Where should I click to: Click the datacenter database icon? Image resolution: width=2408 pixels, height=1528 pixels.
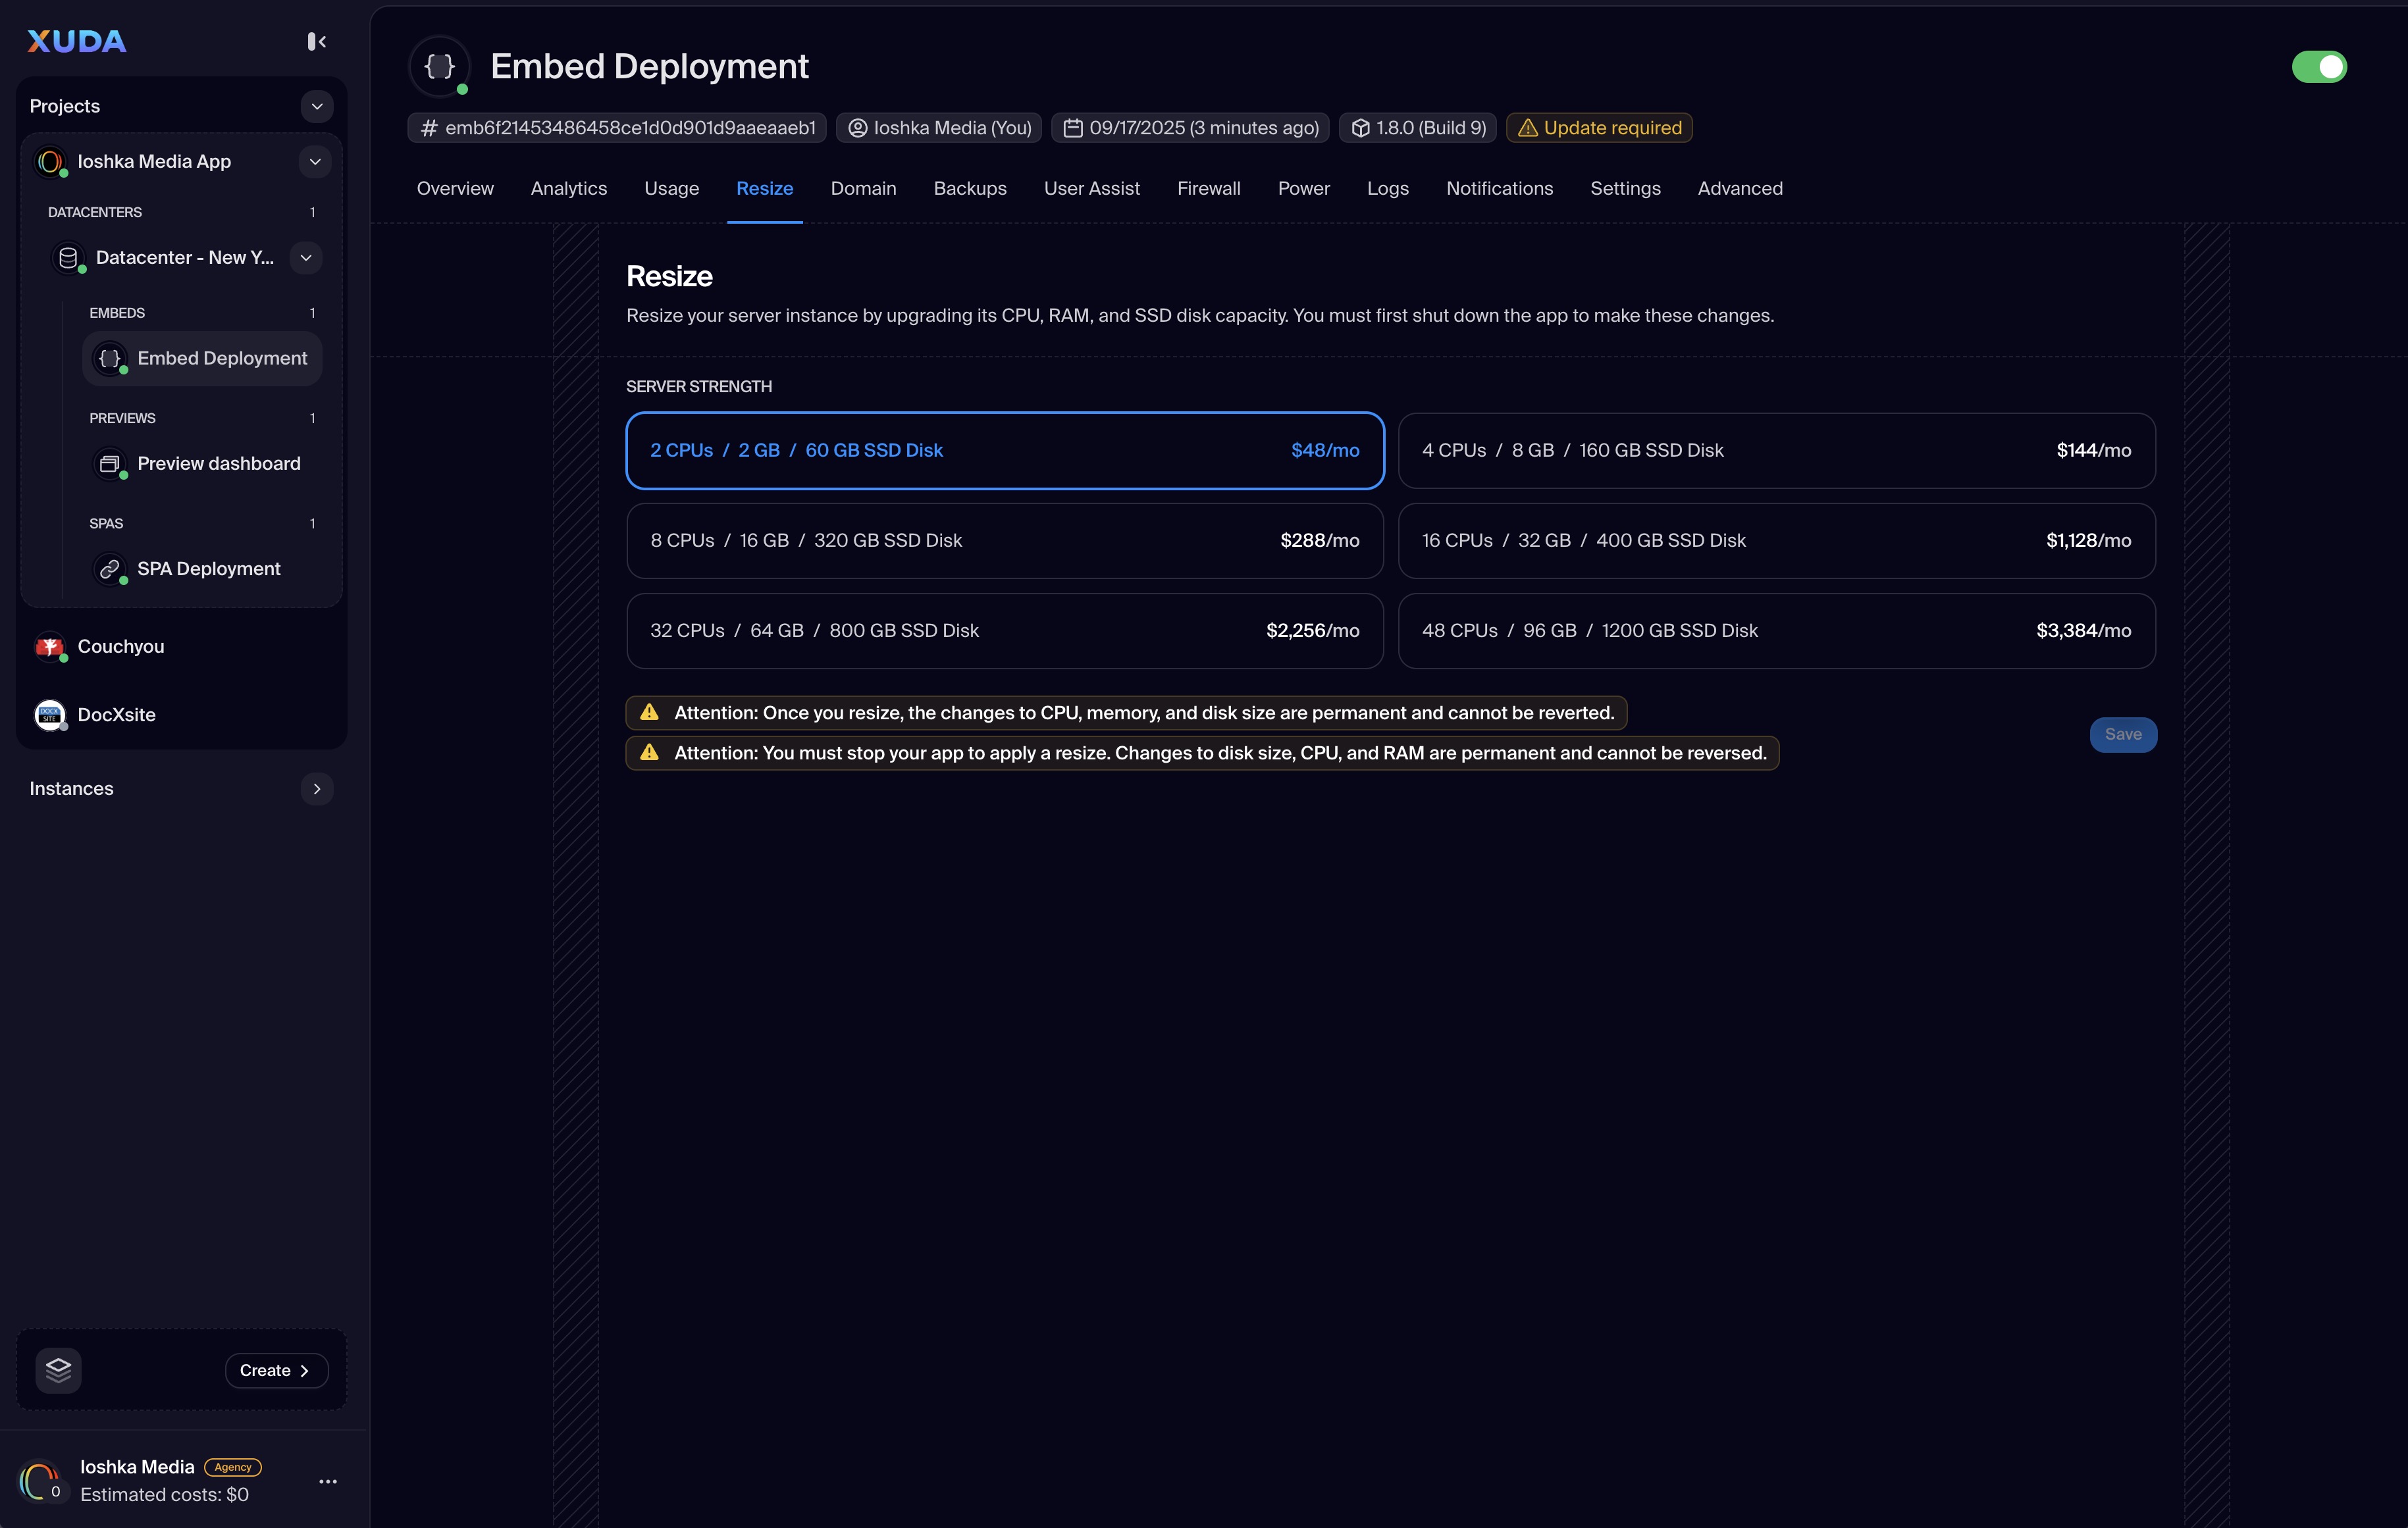click(68, 258)
